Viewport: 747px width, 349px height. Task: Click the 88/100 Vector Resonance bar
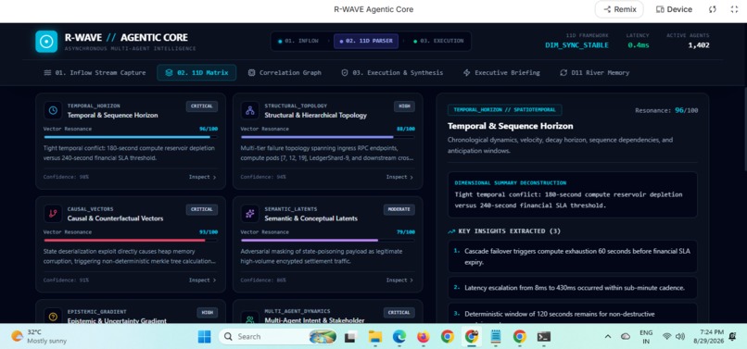pyautogui.click(x=328, y=137)
